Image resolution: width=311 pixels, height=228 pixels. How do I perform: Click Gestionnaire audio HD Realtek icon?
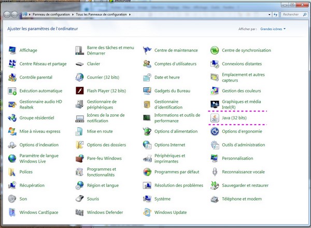click(12, 104)
